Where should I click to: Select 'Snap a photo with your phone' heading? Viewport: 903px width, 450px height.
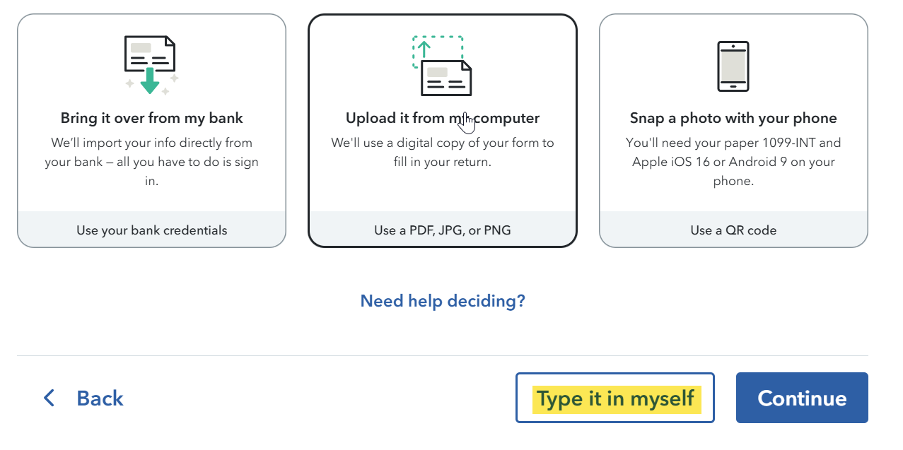733,118
